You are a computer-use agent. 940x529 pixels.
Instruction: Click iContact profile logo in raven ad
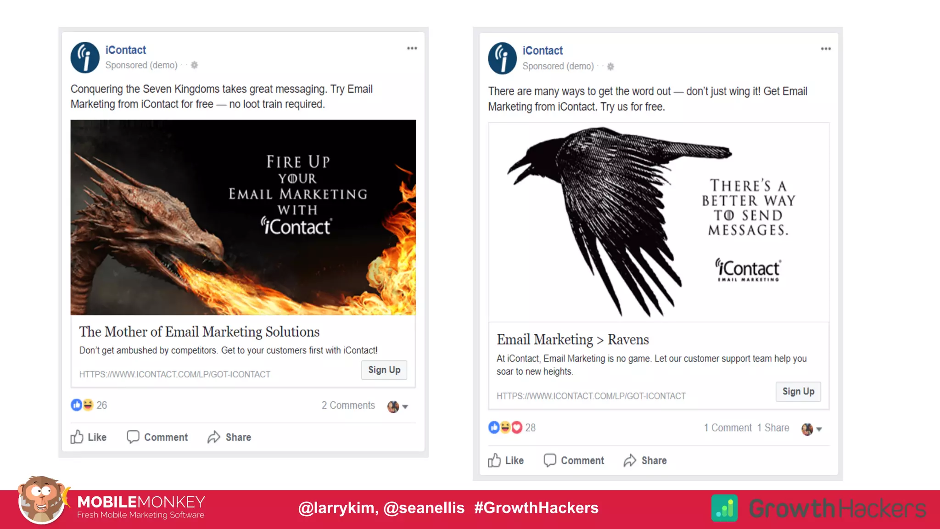pos(502,58)
